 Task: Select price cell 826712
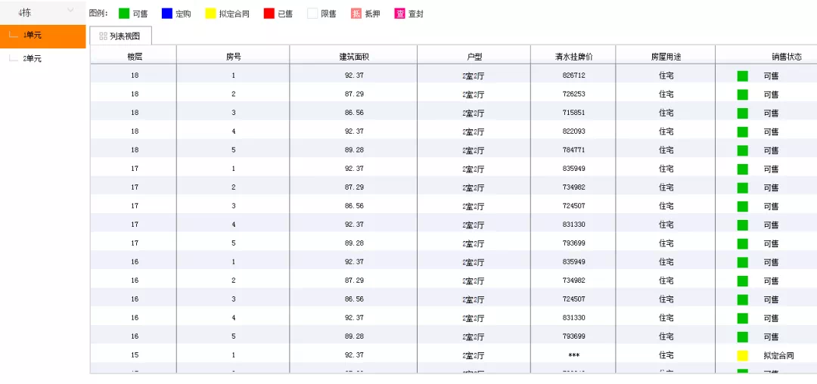(573, 76)
